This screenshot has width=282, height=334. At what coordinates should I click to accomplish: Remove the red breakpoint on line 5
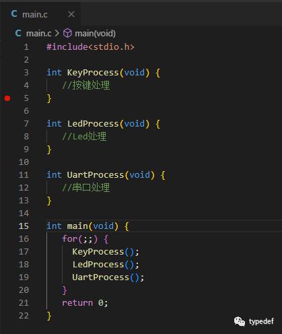pos(7,98)
